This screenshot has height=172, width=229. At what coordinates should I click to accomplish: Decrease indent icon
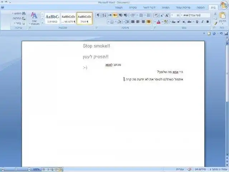click(x=126, y=15)
